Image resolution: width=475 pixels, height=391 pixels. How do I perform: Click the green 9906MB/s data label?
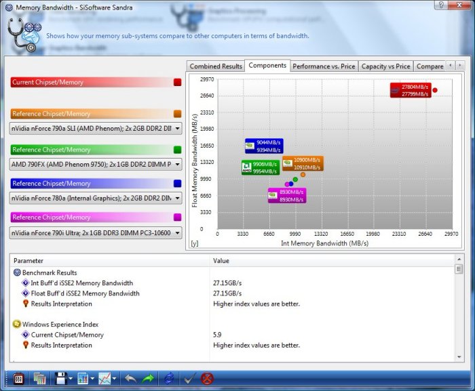click(x=261, y=167)
